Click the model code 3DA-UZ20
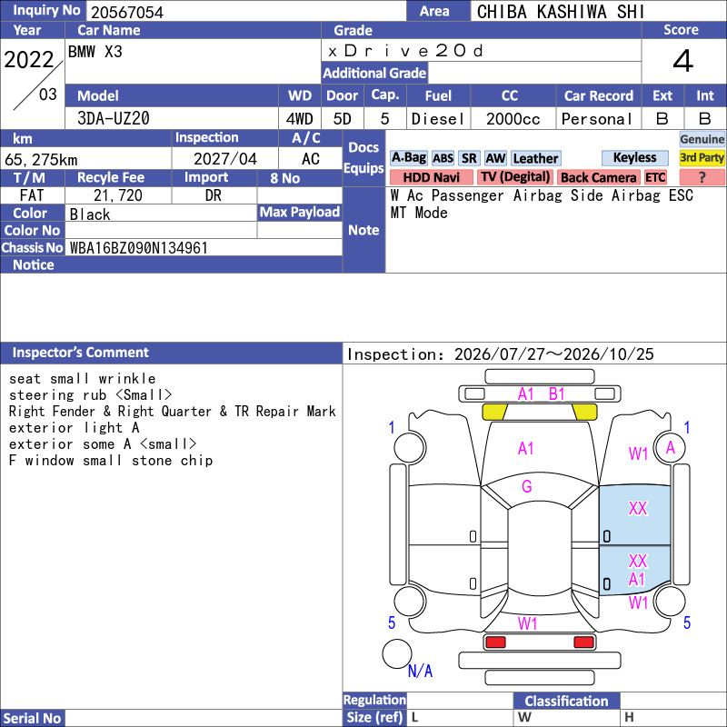This screenshot has height=727, width=727. pos(113,118)
